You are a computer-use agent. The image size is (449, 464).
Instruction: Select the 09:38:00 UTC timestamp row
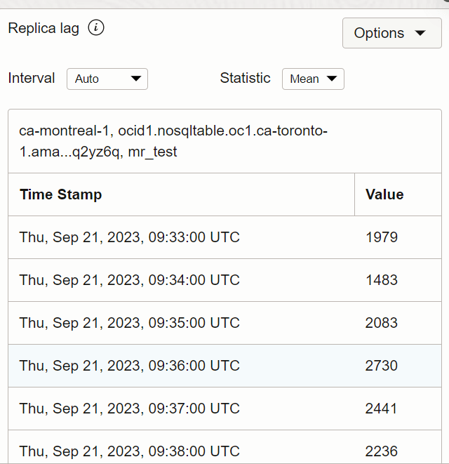point(130,451)
